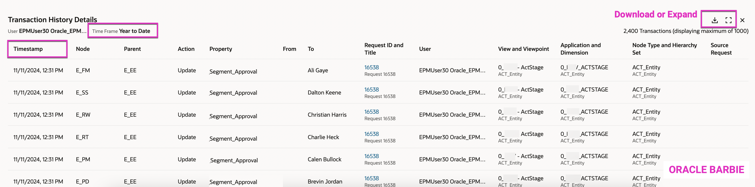Click the Property column header
755x187 pixels.
[220, 49]
